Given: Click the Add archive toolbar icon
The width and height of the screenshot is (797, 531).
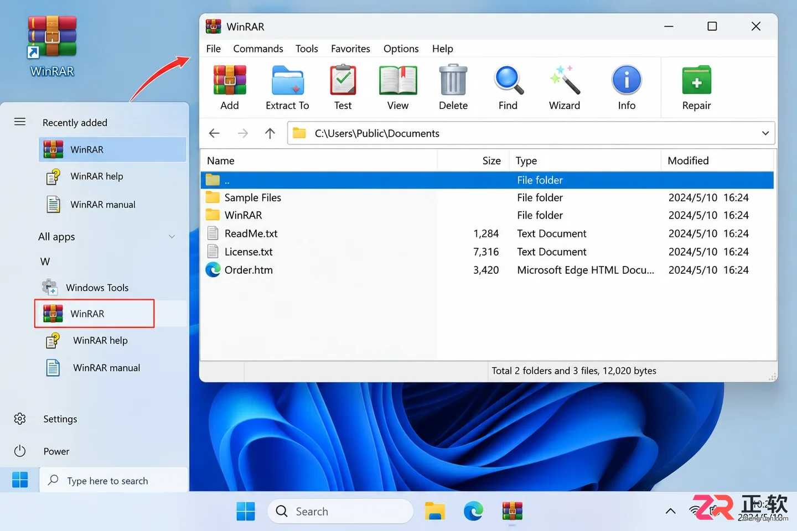Looking at the screenshot, I should click(230, 81).
